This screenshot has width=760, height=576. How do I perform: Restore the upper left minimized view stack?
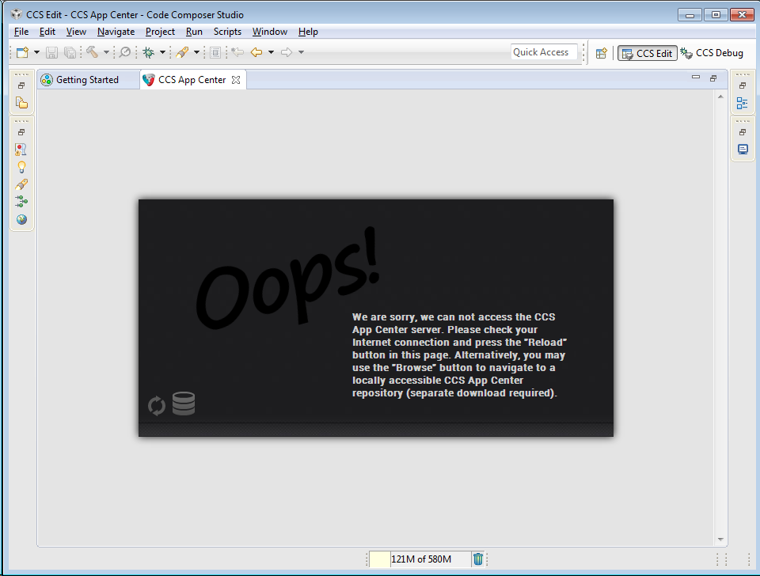(21, 85)
